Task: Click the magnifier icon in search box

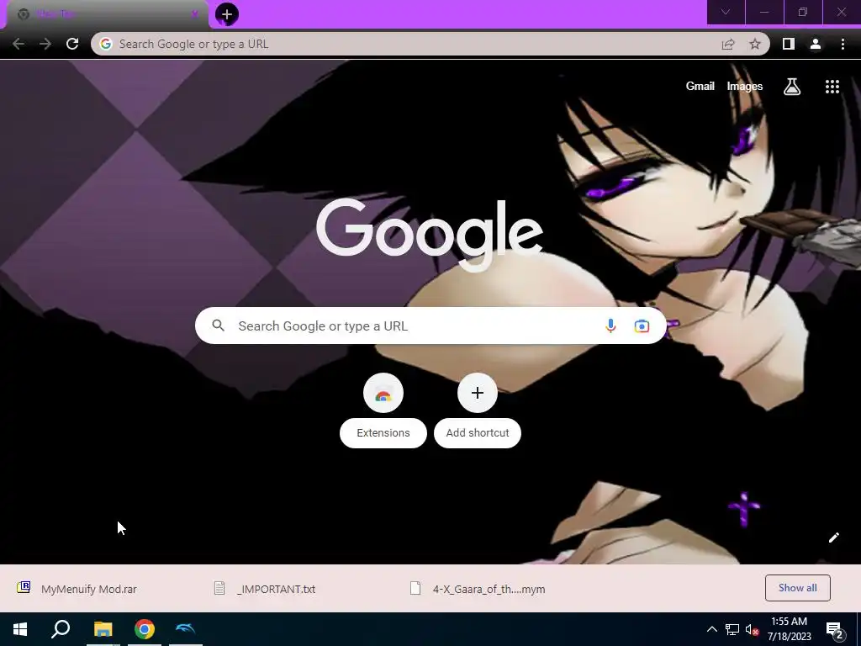Action: 218,326
